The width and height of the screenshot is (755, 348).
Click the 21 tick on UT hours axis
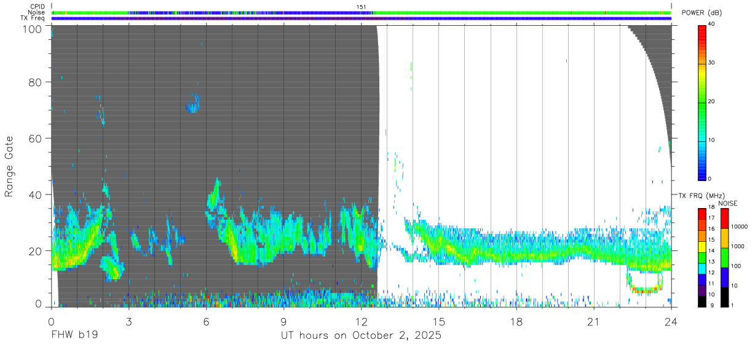point(594,321)
